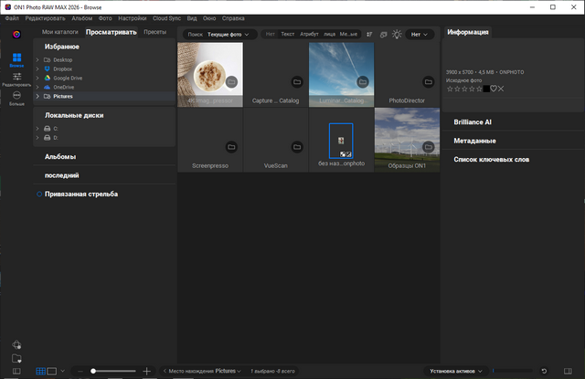Switch to single photo view mode
This screenshot has height=379, width=585.
[x=52, y=371]
